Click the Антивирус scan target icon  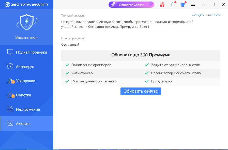click(10, 66)
